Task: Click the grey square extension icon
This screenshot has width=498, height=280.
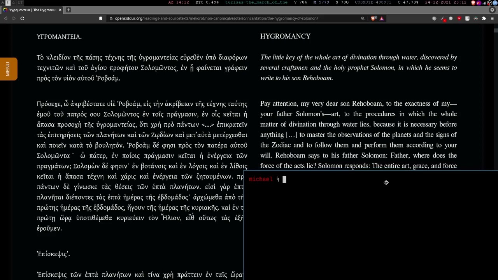Action: (x=467, y=18)
